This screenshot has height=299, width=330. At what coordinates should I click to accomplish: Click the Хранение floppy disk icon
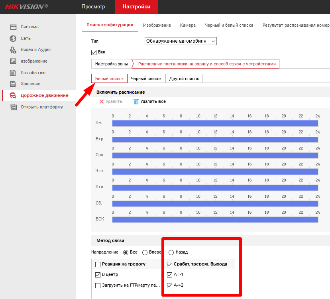tap(13, 84)
